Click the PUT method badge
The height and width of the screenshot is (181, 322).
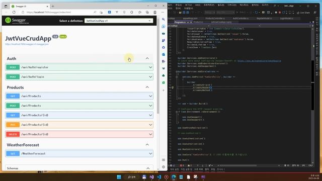[13, 125]
